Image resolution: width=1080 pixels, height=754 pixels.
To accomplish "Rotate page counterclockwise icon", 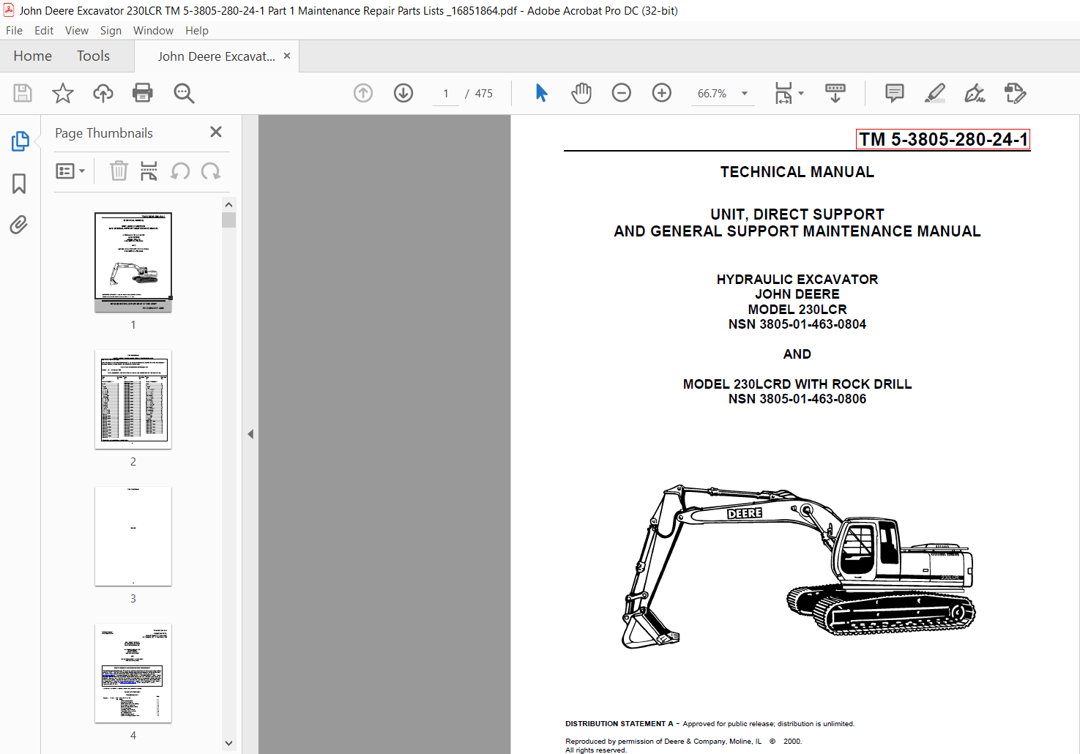I will tap(180, 171).
